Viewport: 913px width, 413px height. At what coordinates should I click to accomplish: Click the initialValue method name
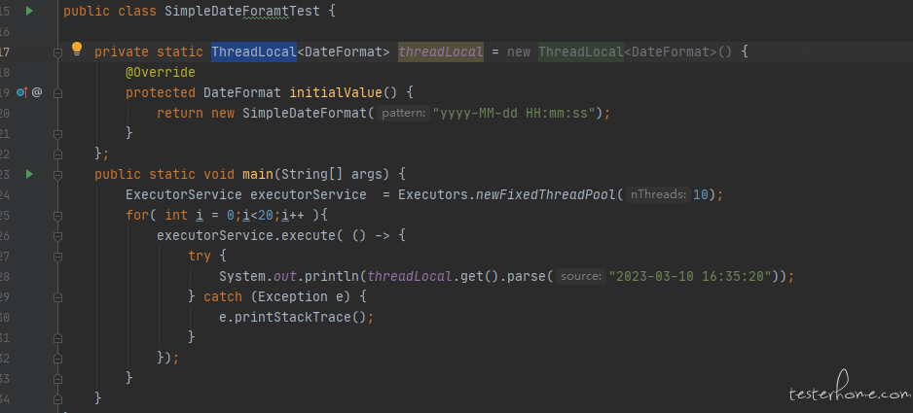pos(336,92)
